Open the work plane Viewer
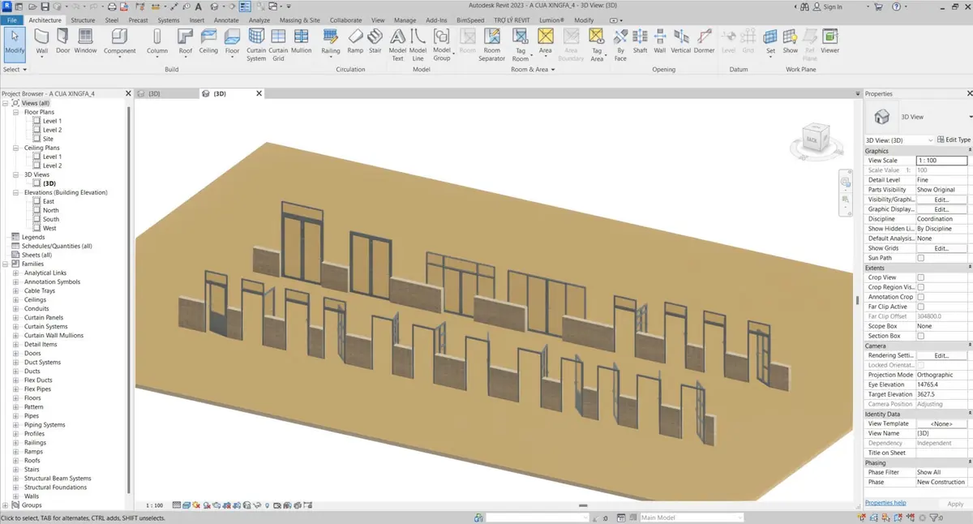The width and height of the screenshot is (973, 524). point(829,41)
